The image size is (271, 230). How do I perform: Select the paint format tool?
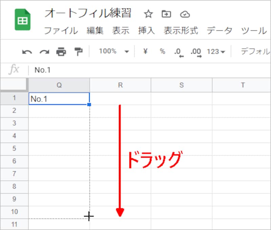point(78,51)
